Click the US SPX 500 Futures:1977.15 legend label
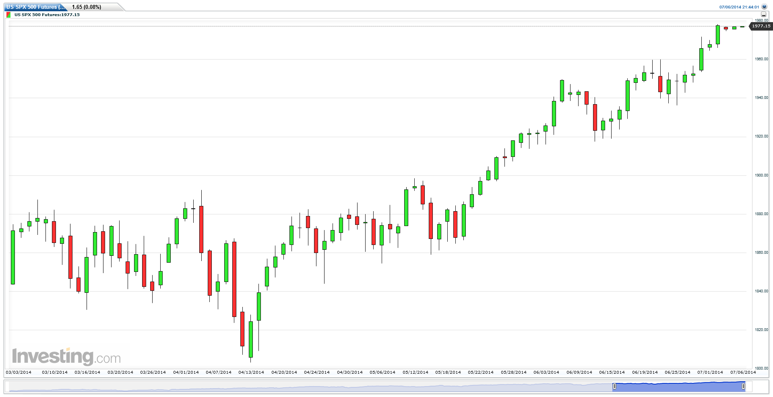The height and width of the screenshot is (397, 773). point(47,15)
